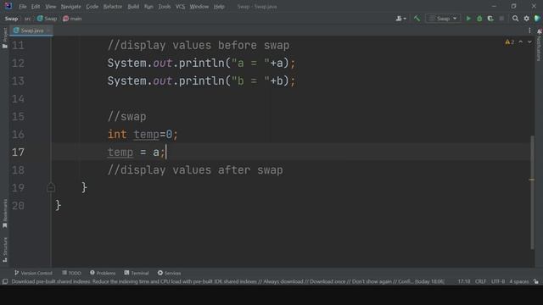
Task: Click Swap project name in breadcrumb bar
Action: pyautogui.click(x=11, y=19)
